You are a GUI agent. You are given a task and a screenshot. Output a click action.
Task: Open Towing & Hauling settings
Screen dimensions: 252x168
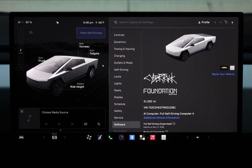coord(124,49)
